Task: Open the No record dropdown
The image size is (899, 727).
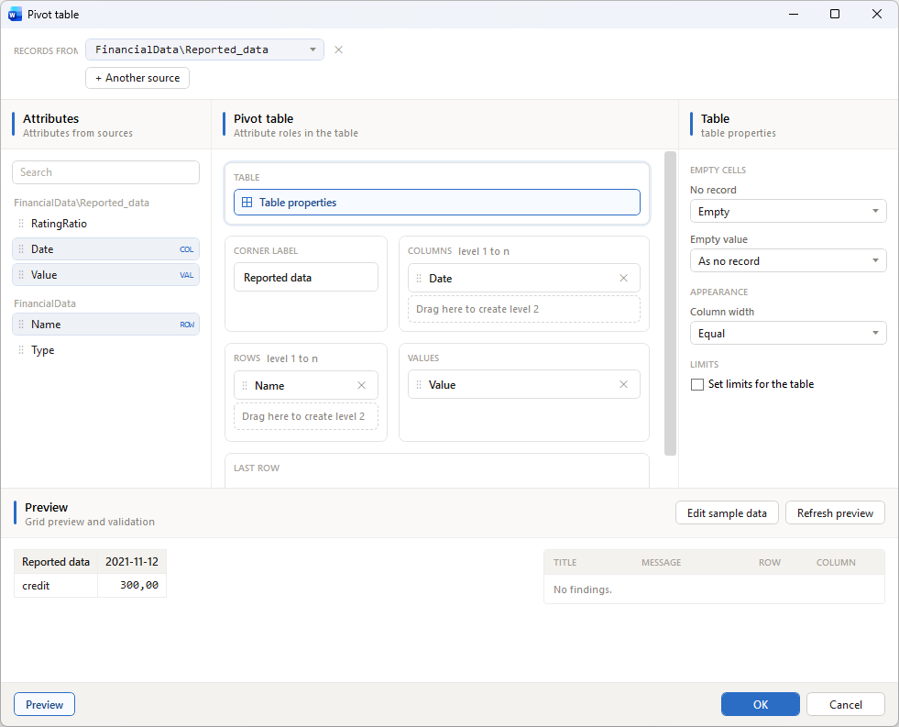Action: point(788,212)
